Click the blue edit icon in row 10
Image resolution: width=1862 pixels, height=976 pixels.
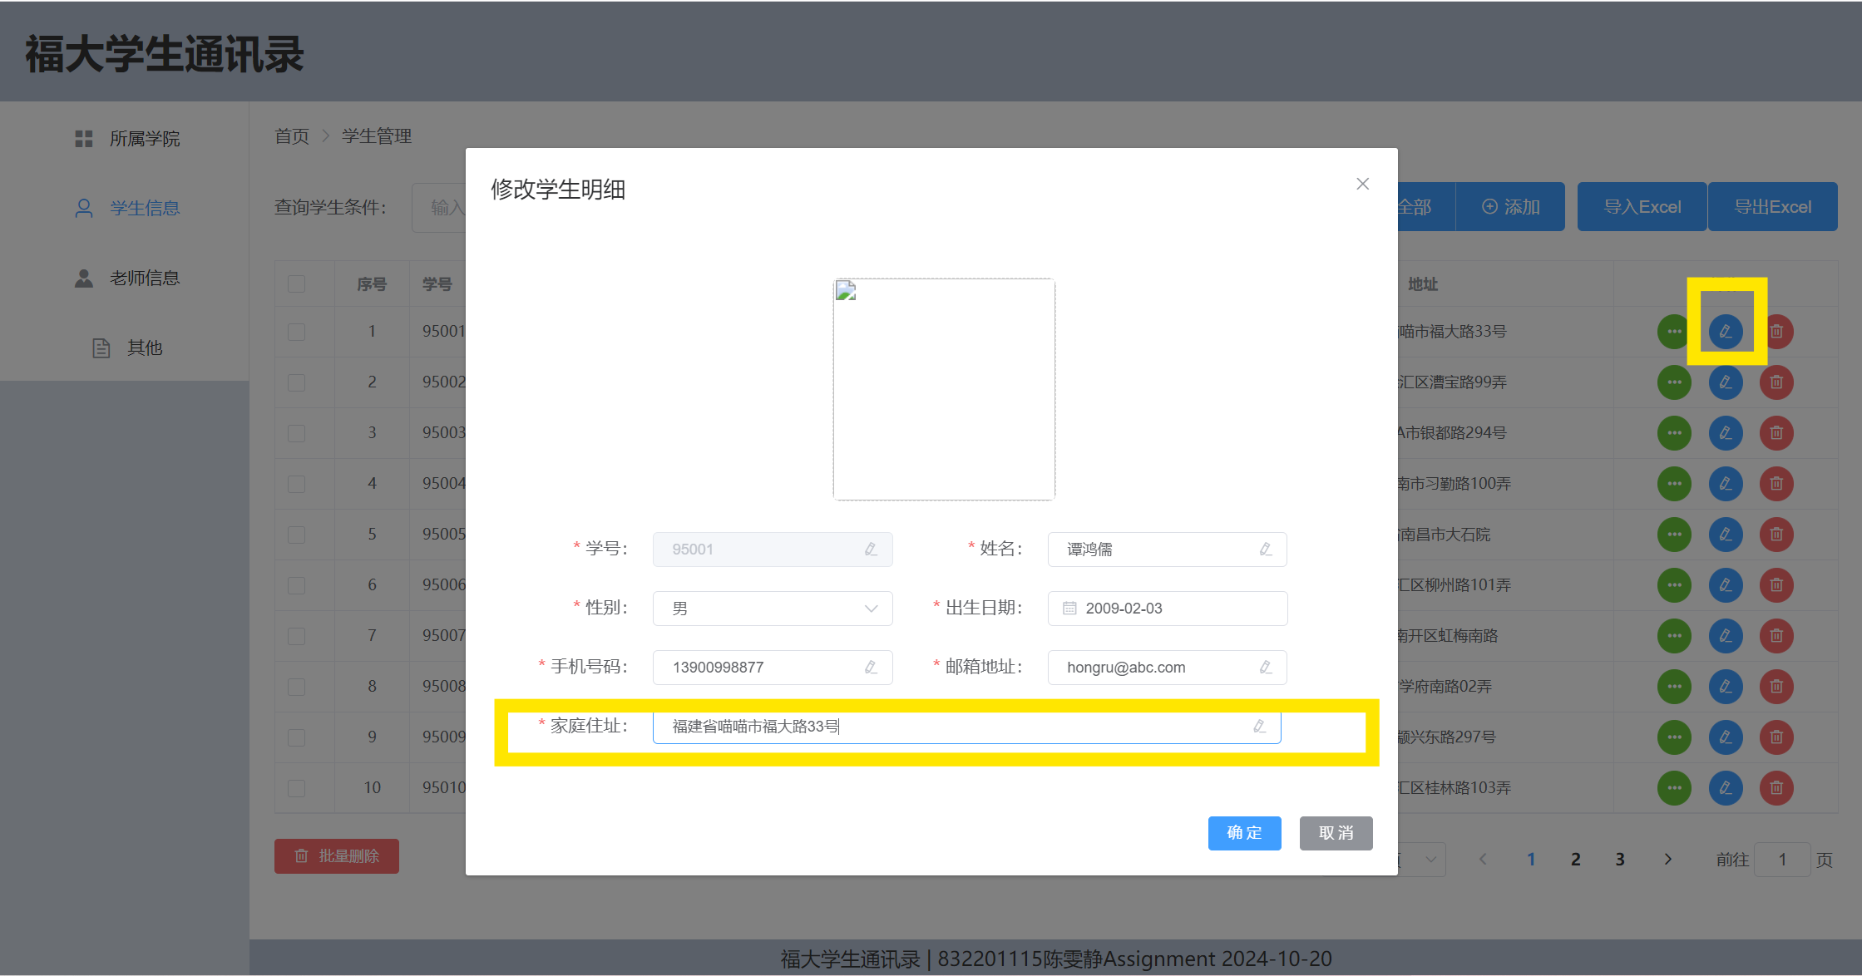pyautogui.click(x=1726, y=788)
